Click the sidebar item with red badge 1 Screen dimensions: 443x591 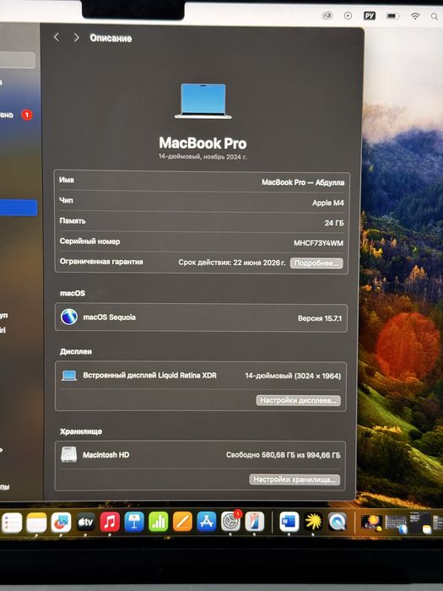pos(17,115)
